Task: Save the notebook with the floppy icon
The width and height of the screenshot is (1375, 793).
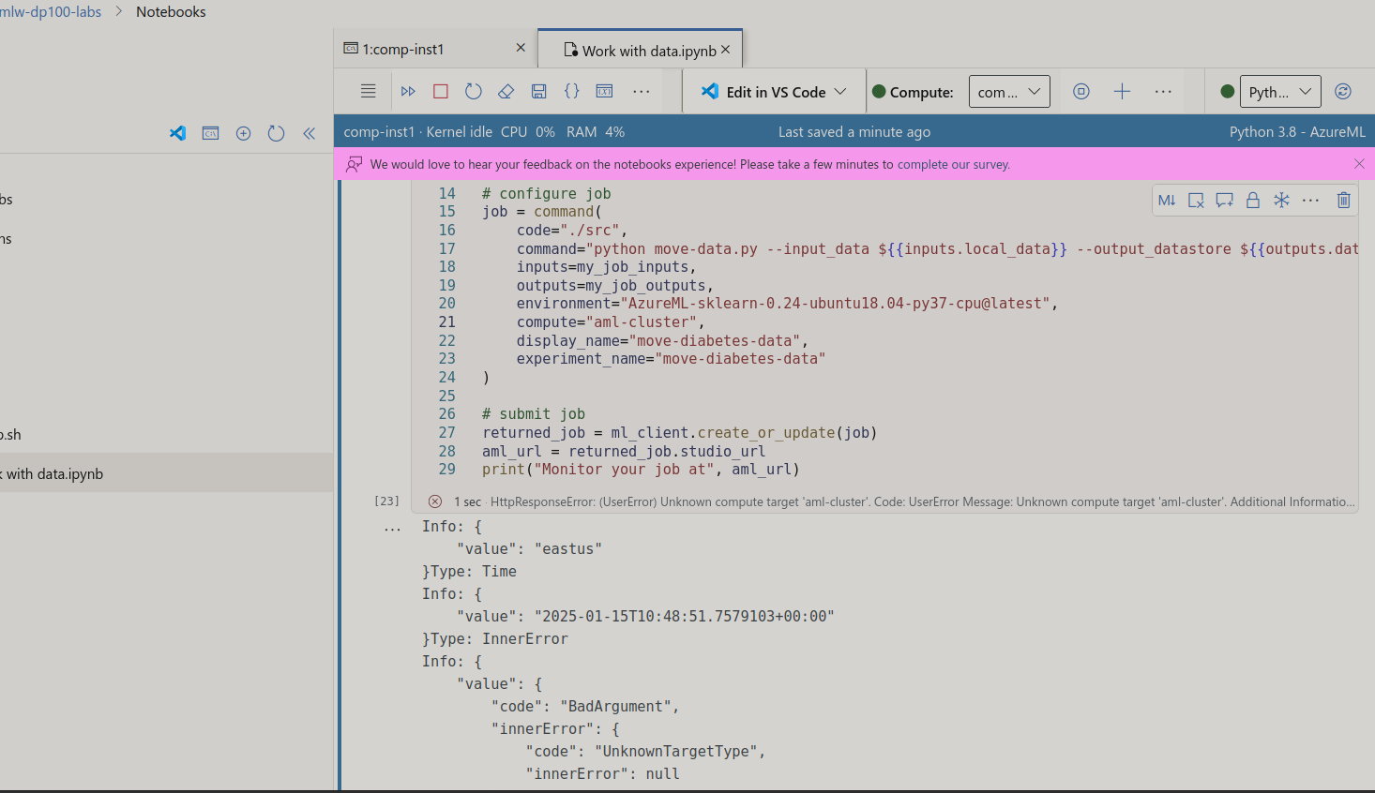Action: [x=539, y=91]
